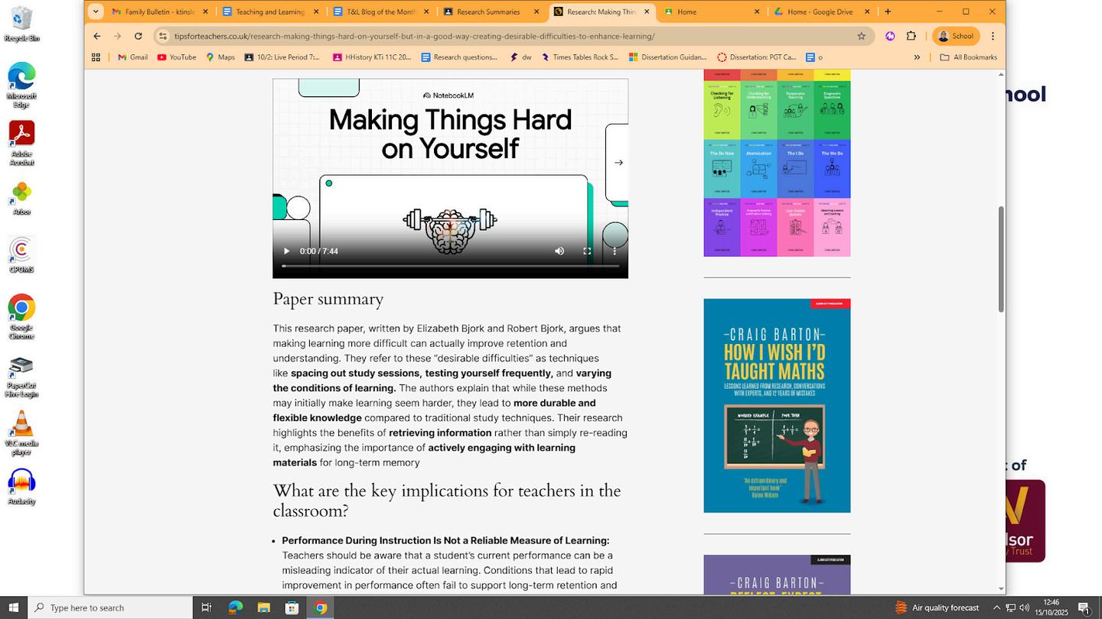Viewport: 1102px width, 619px height.
Task: Select the Google Chrome desktop shortcut
Action: (x=21, y=316)
